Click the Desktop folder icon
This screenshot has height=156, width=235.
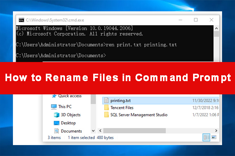coord(56,123)
